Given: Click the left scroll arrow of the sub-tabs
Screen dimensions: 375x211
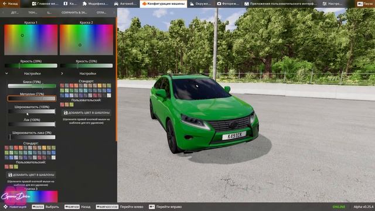Looking at the screenshot, I should coord(3,12).
